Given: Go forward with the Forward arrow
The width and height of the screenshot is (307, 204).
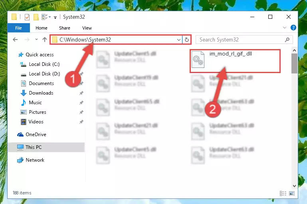Looking at the screenshot, I should point(27,40).
